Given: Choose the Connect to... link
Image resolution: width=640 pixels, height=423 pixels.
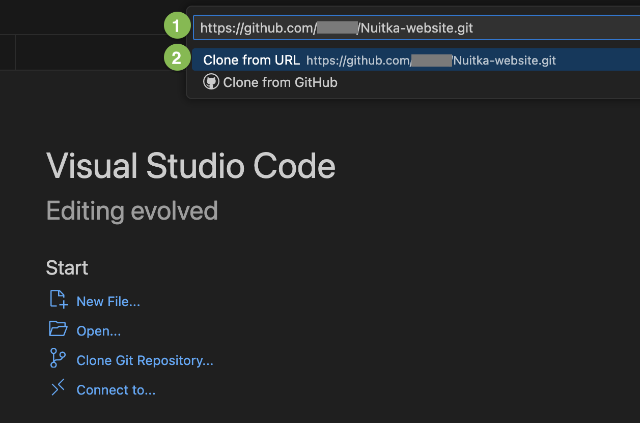Looking at the screenshot, I should (x=116, y=390).
